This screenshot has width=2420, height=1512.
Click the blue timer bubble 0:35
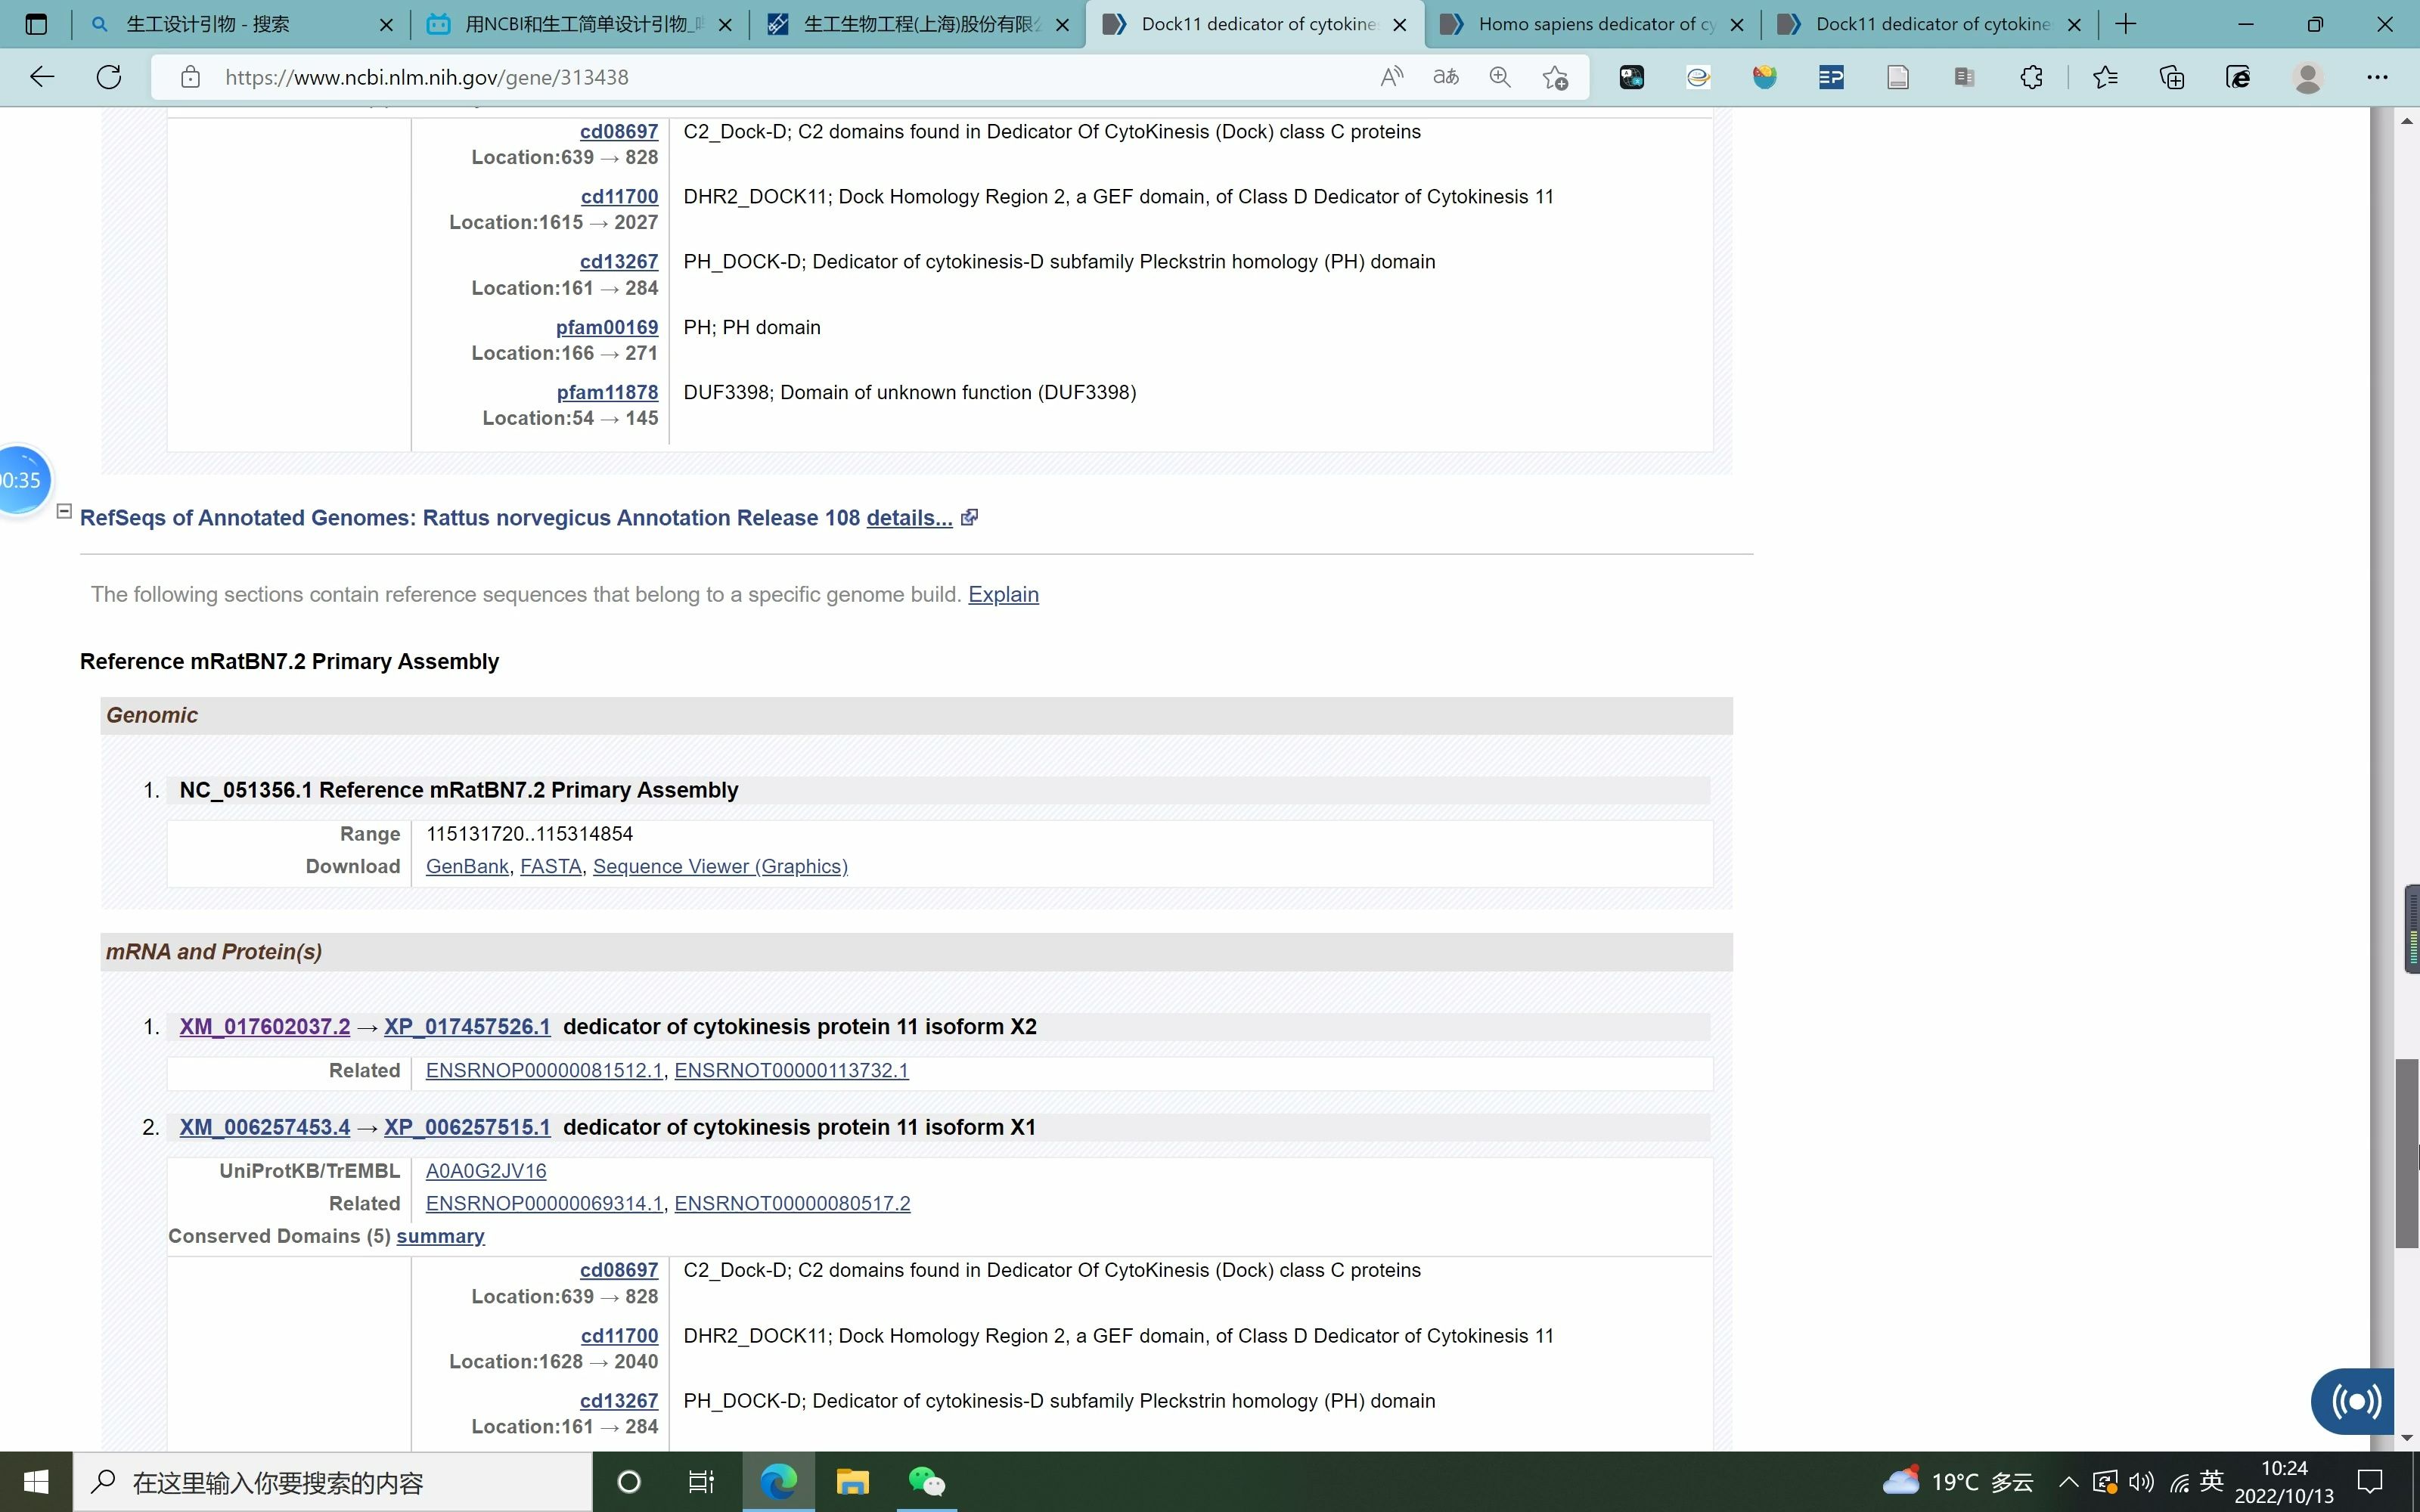pos(20,480)
